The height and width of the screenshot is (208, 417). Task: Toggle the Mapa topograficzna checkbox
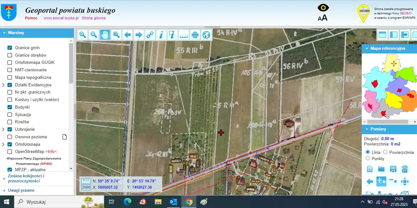pos(10,77)
